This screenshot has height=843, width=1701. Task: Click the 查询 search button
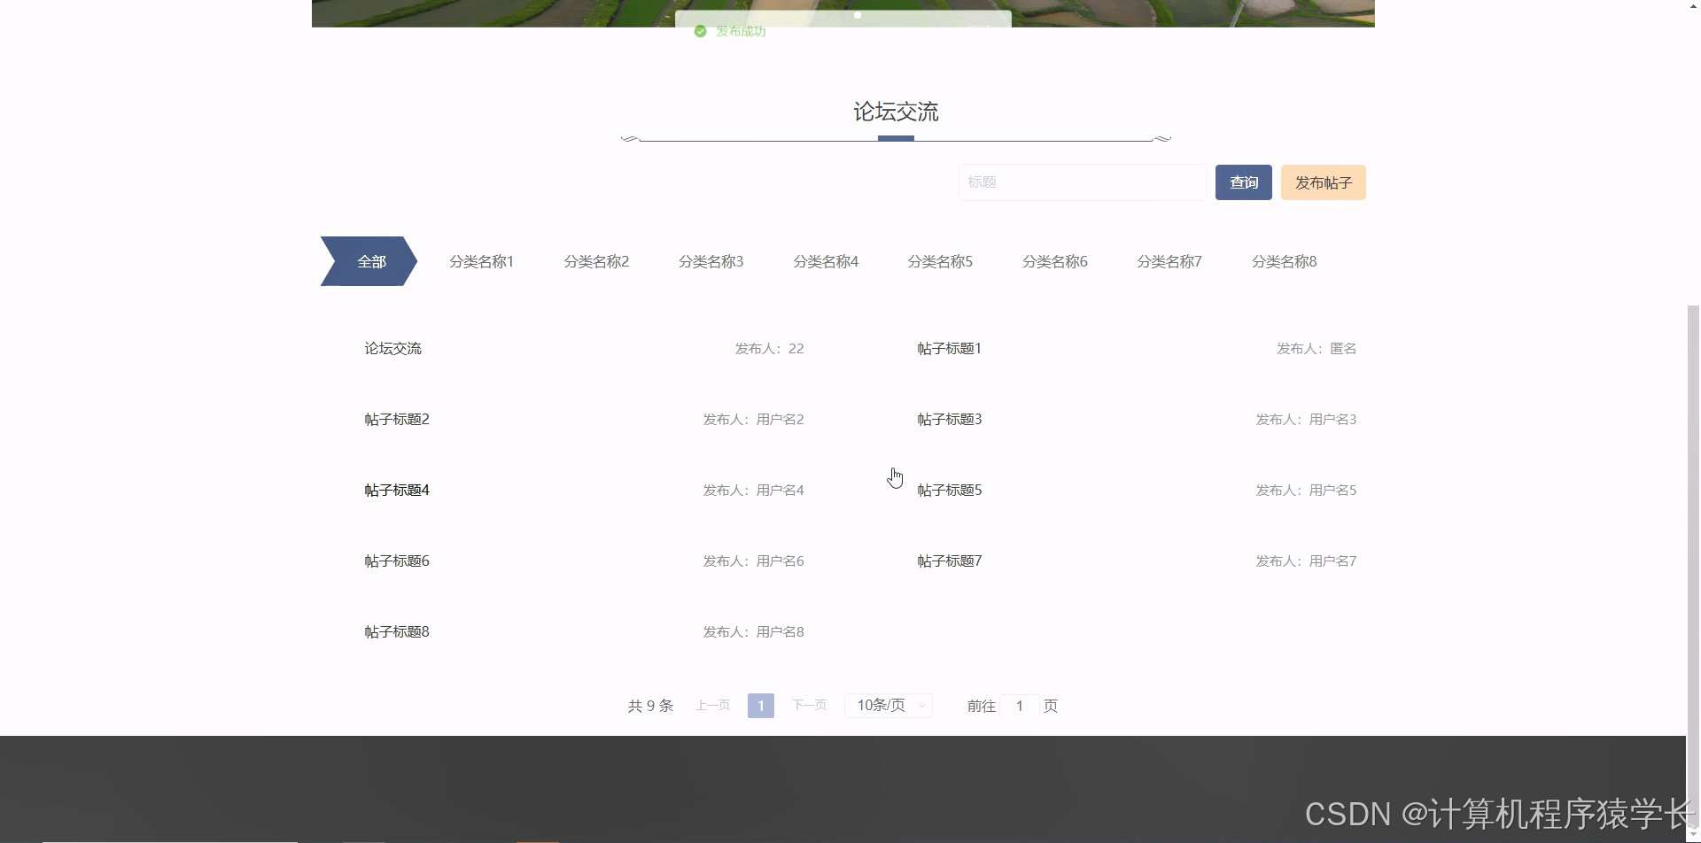(1243, 182)
